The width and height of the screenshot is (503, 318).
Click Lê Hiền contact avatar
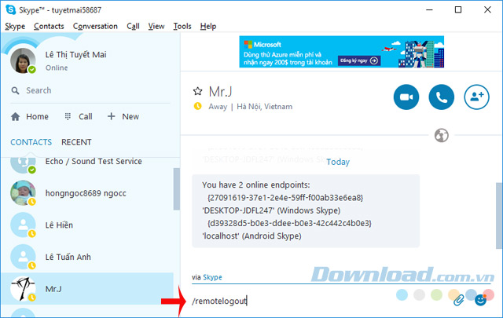[x=23, y=225]
